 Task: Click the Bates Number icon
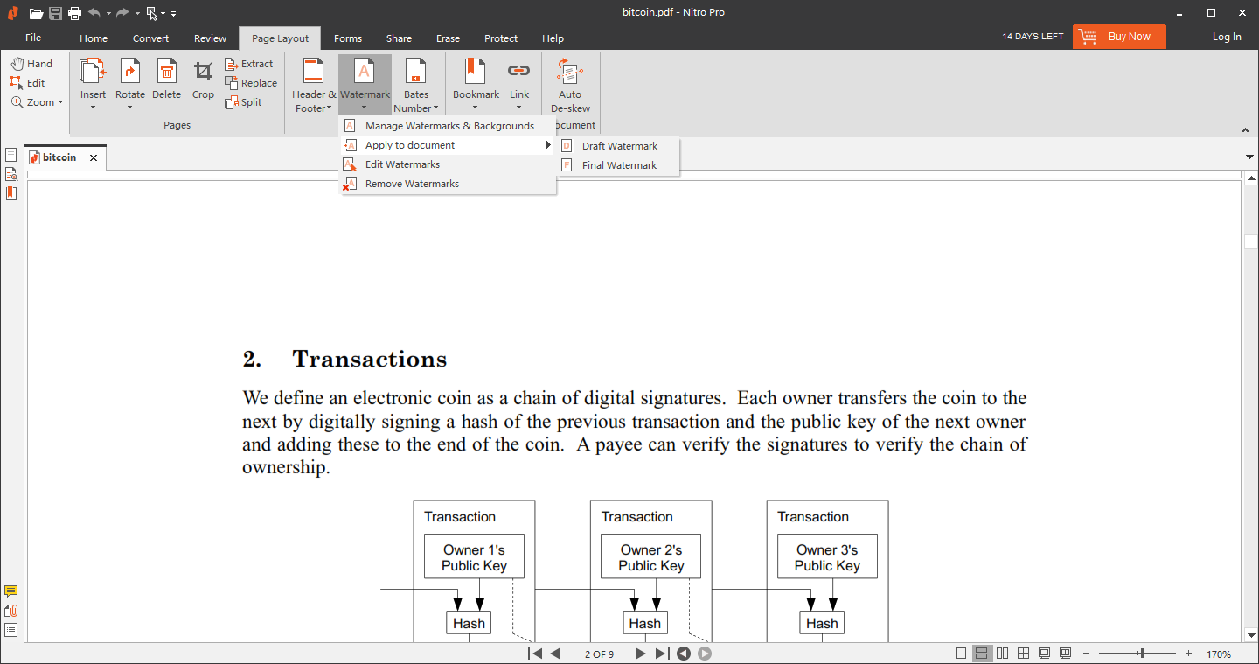pyautogui.click(x=416, y=72)
